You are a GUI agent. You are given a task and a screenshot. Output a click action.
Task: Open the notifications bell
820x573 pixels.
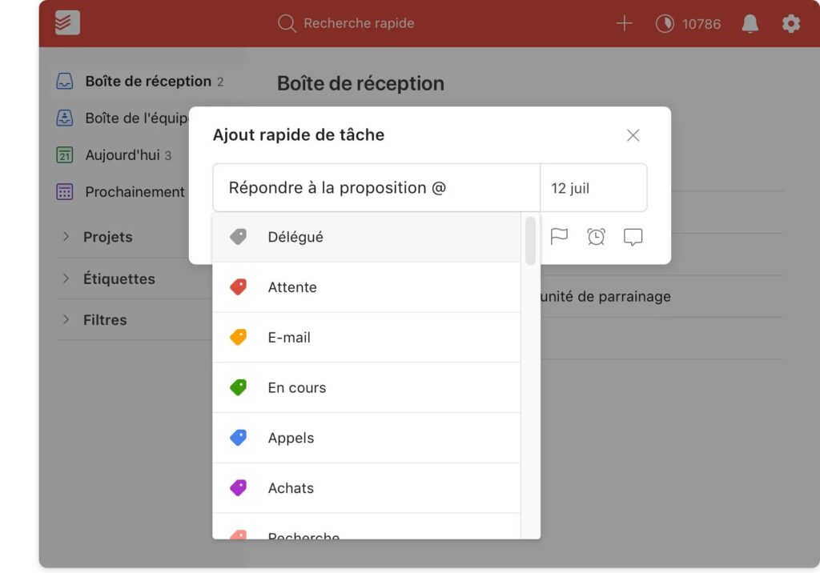pos(750,23)
